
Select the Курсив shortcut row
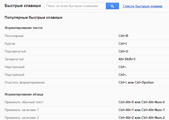87,44
